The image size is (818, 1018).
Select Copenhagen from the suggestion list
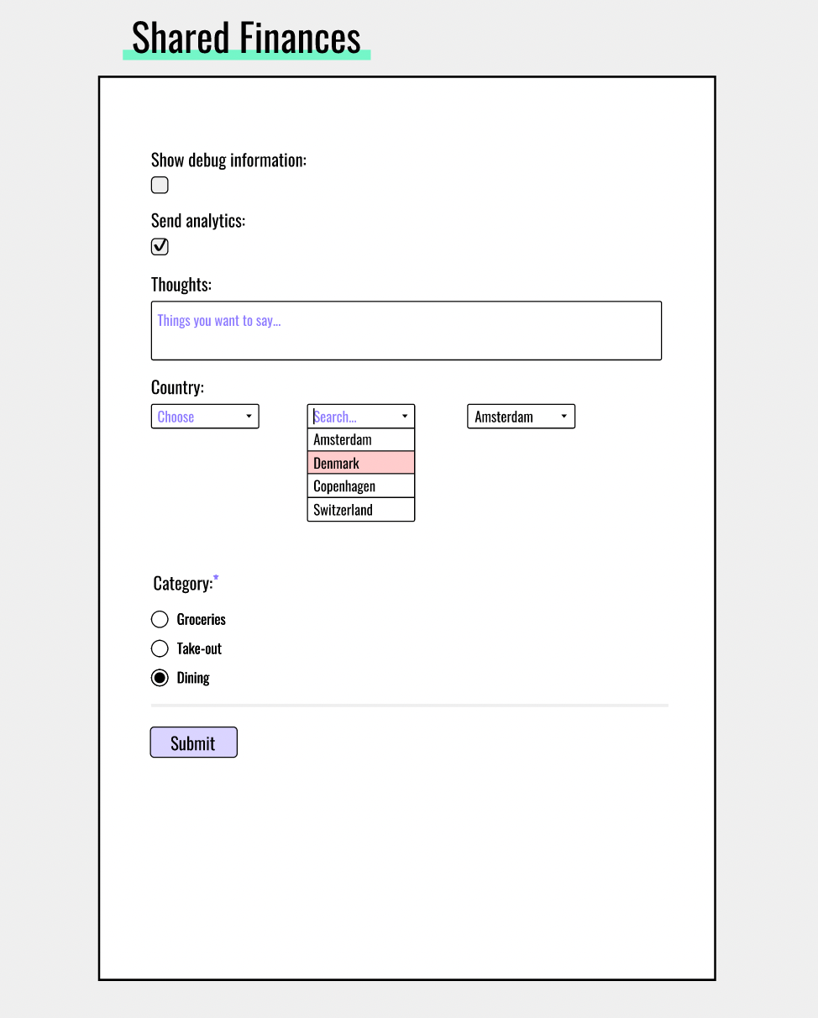click(360, 485)
